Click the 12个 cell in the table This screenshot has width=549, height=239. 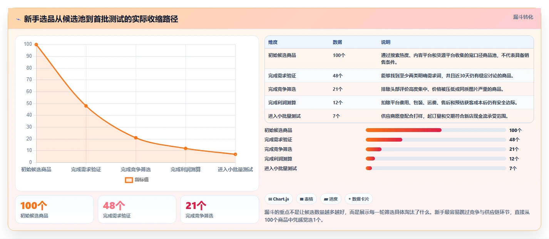(338, 102)
